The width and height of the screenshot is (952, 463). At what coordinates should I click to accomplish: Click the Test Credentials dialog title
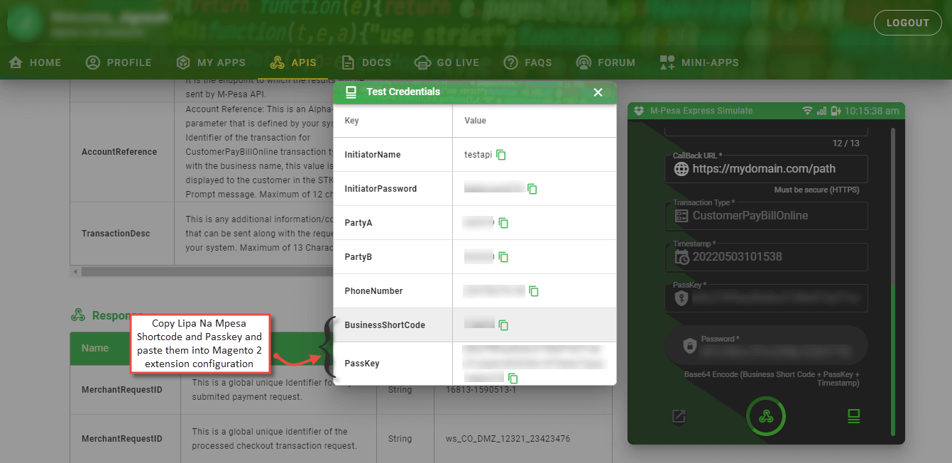[x=403, y=92]
